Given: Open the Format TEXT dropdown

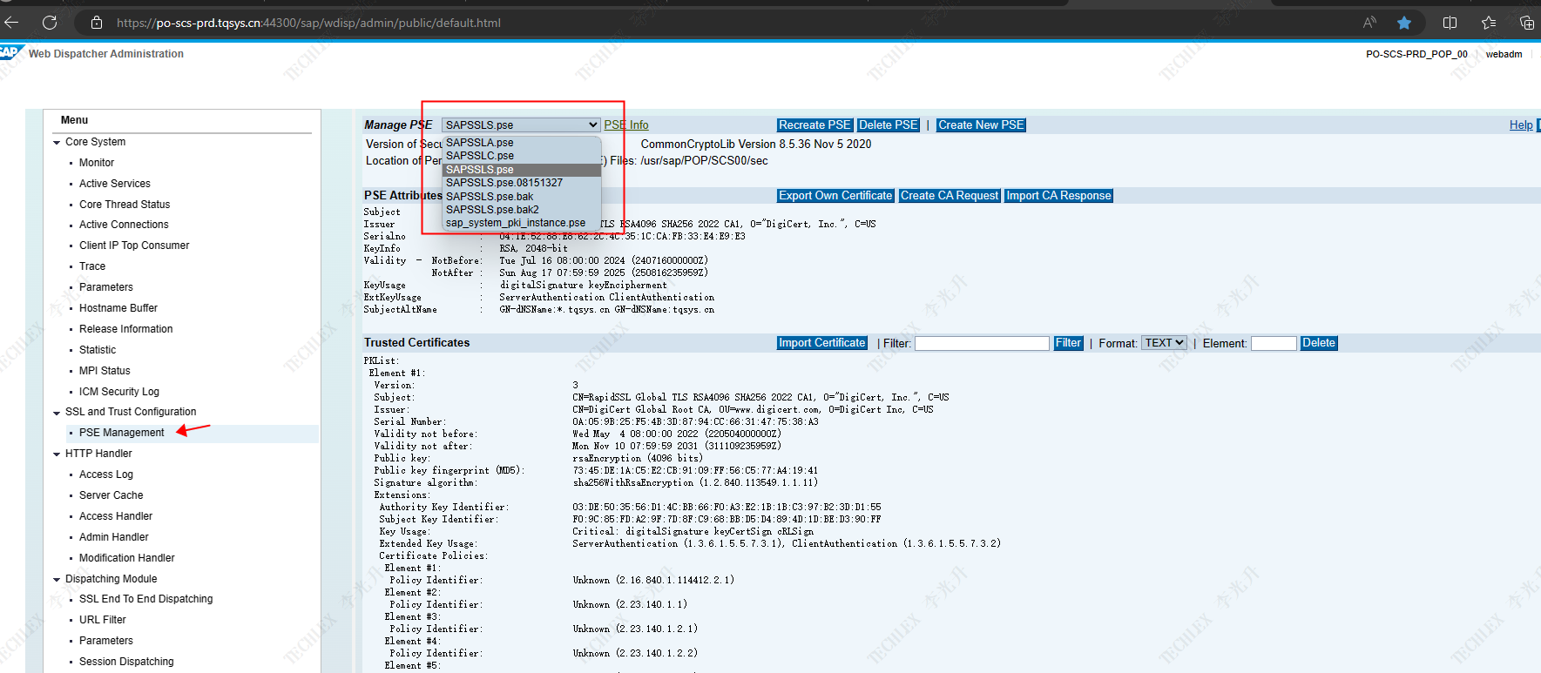Looking at the screenshot, I should [1164, 343].
